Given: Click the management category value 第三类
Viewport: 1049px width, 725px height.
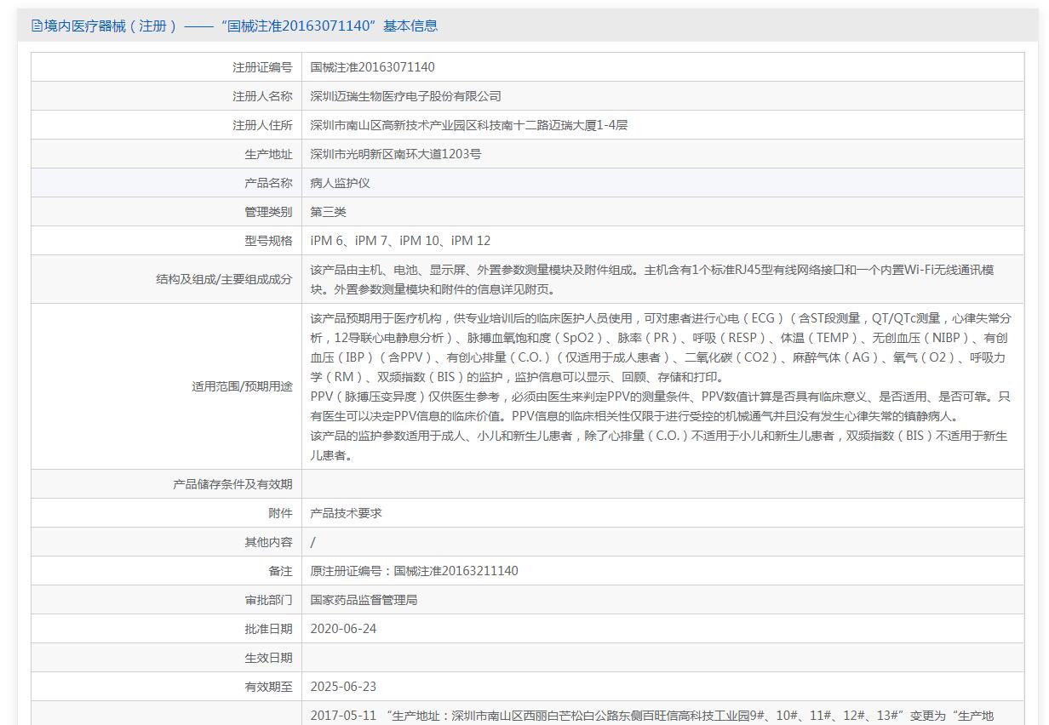Looking at the screenshot, I should click(328, 212).
